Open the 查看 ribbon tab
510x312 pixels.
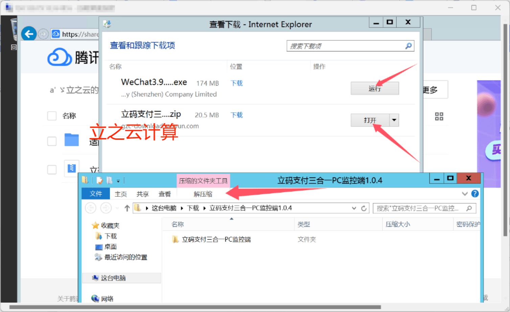pos(165,194)
